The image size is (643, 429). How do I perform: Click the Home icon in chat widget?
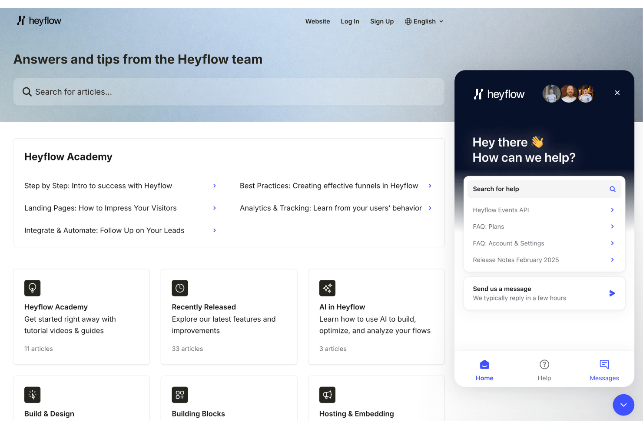[484, 364]
